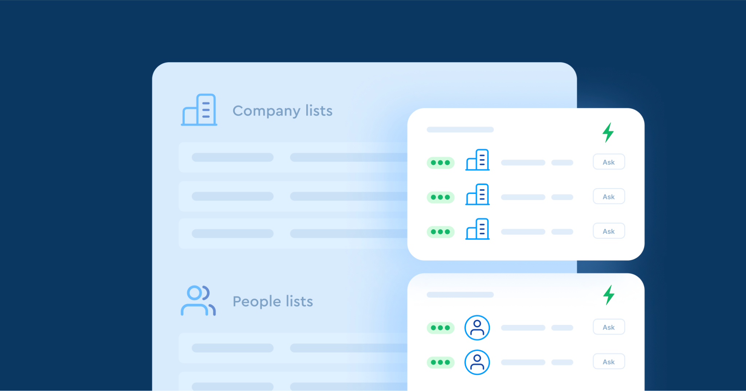Click the green lightning bolt in the people card

click(x=608, y=295)
